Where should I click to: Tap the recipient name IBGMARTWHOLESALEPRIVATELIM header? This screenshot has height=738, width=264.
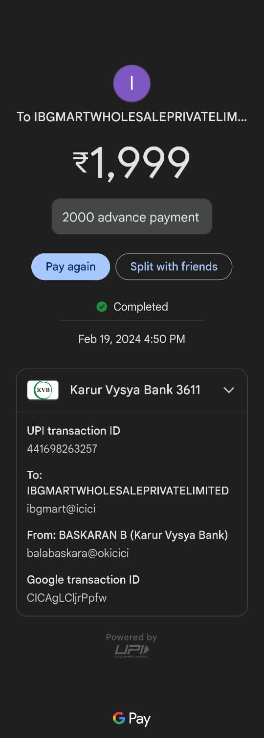(x=132, y=117)
